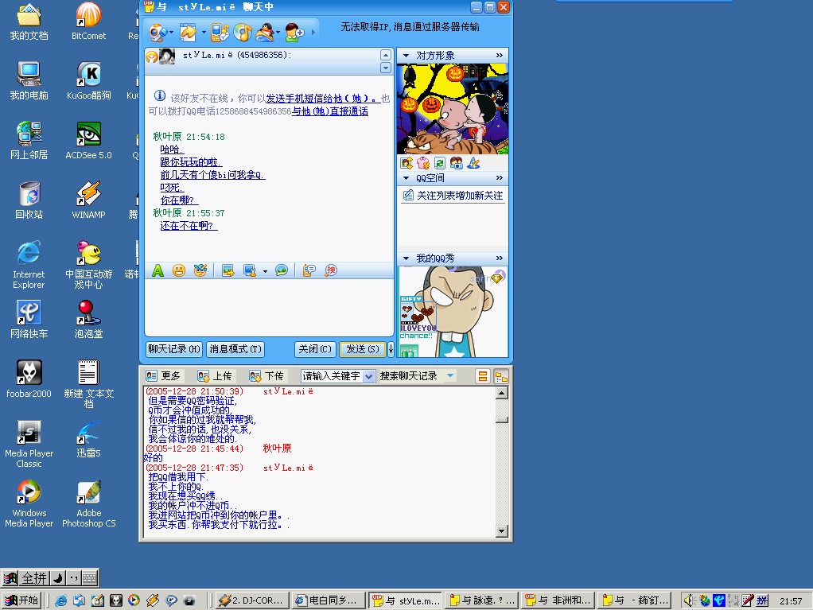Toggle the list layout view icon
Screen dimensions: 813x610
coord(482,376)
